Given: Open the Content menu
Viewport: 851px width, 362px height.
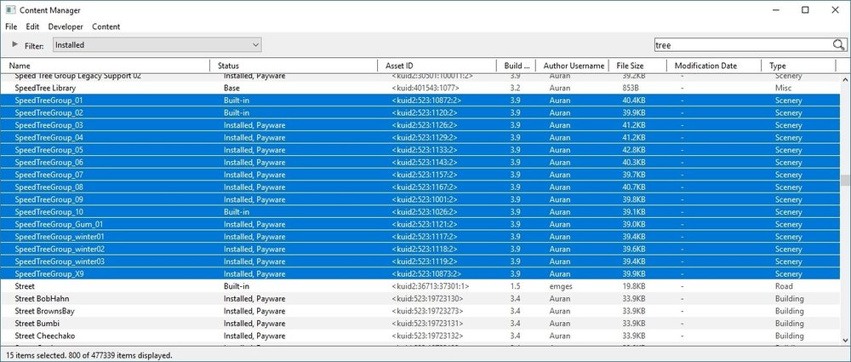Looking at the screenshot, I should [106, 26].
